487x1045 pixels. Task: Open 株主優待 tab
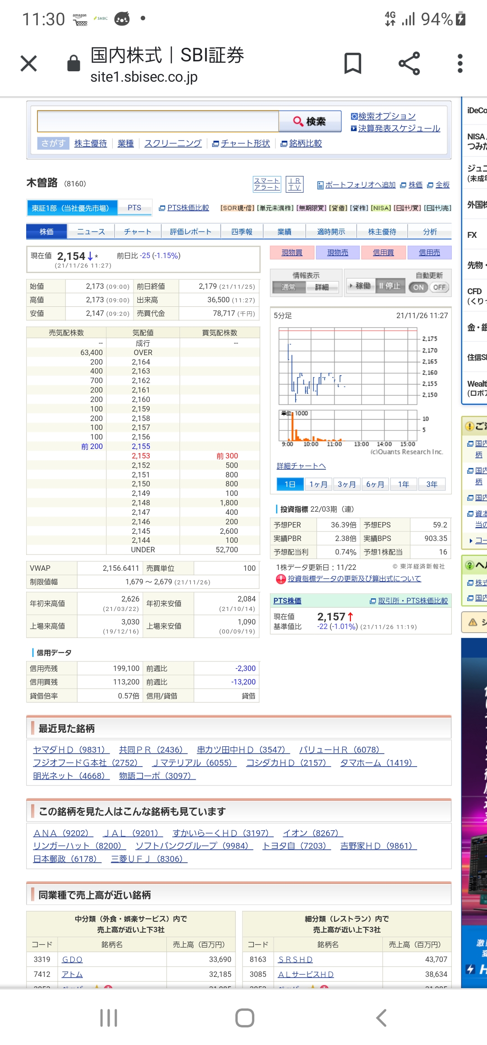[382, 231]
